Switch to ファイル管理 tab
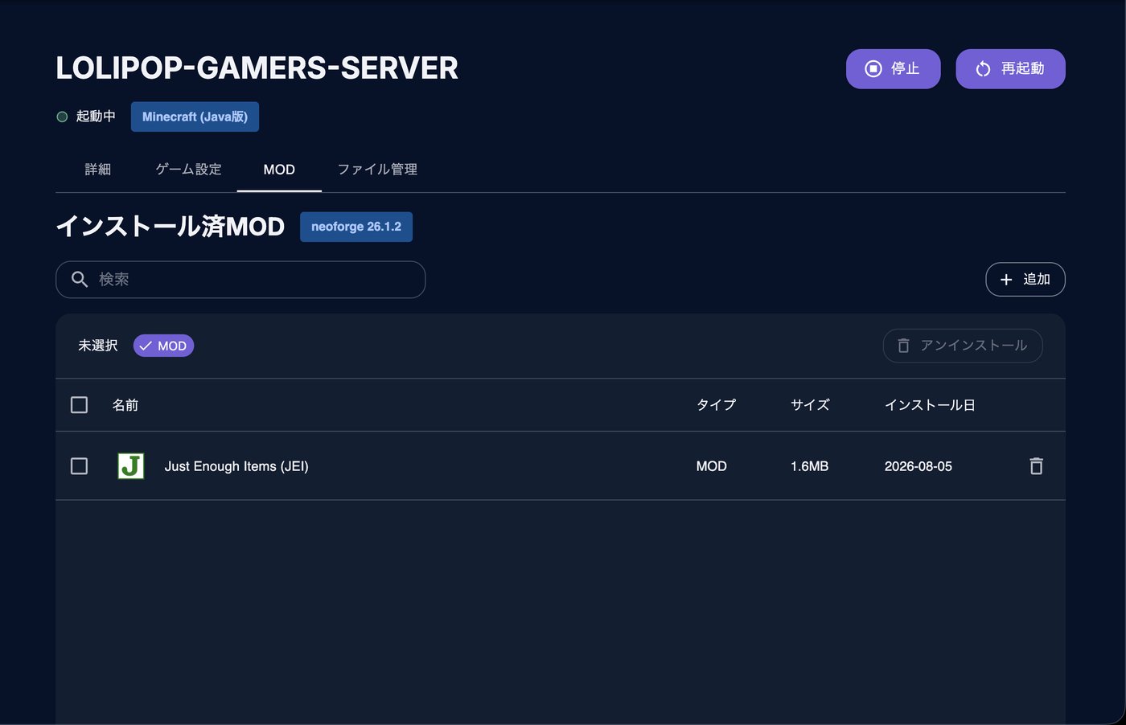The height and width of the screenshot is (725, 1126). pos(377,170)
